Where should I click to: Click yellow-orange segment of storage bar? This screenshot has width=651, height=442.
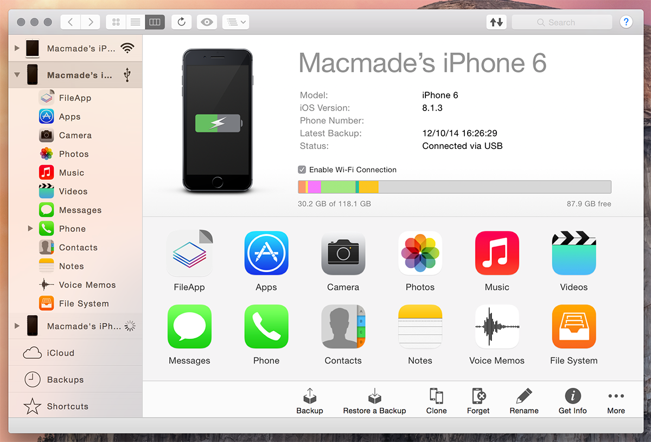(x=369, y=187)
